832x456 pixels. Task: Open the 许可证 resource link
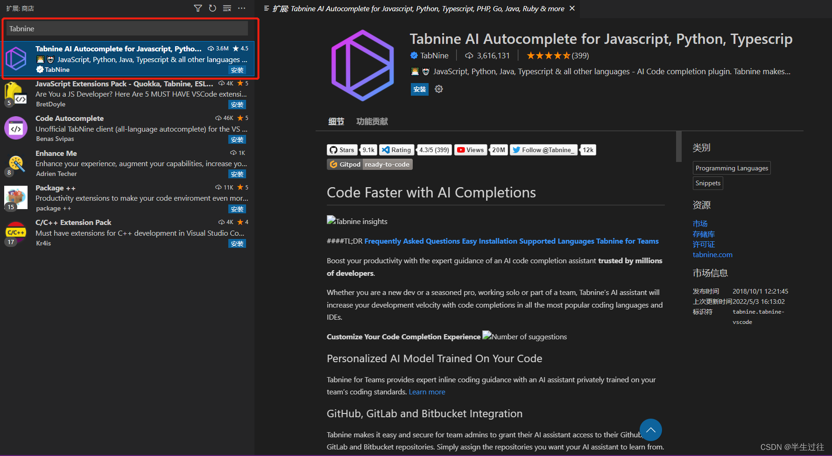704,244
